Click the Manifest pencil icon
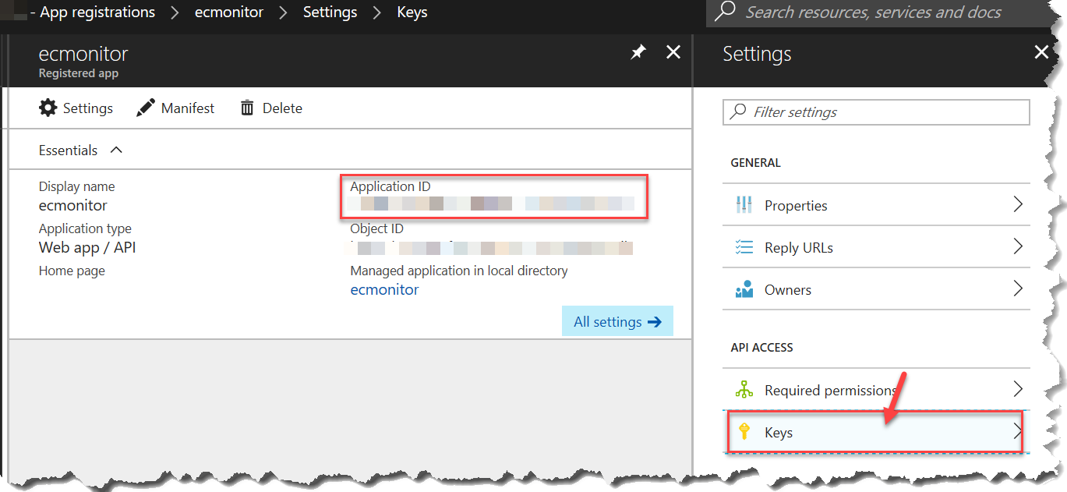Screen dimensions: 1067x492 [x=146, y=108]
